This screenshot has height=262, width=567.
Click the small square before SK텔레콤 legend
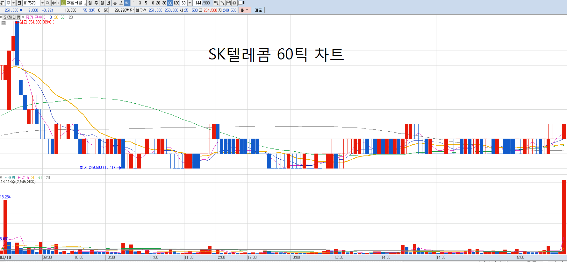[x=1, y=17]
